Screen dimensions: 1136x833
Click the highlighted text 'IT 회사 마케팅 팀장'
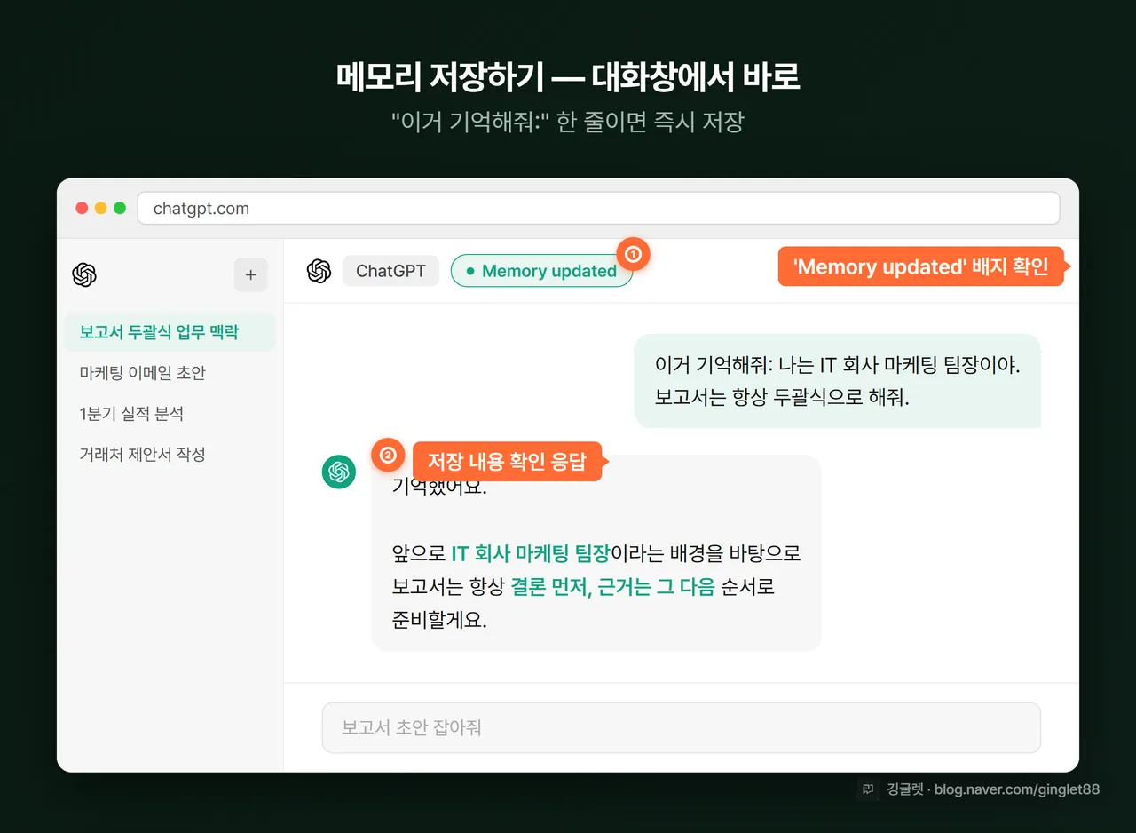[x=531, y=554]
